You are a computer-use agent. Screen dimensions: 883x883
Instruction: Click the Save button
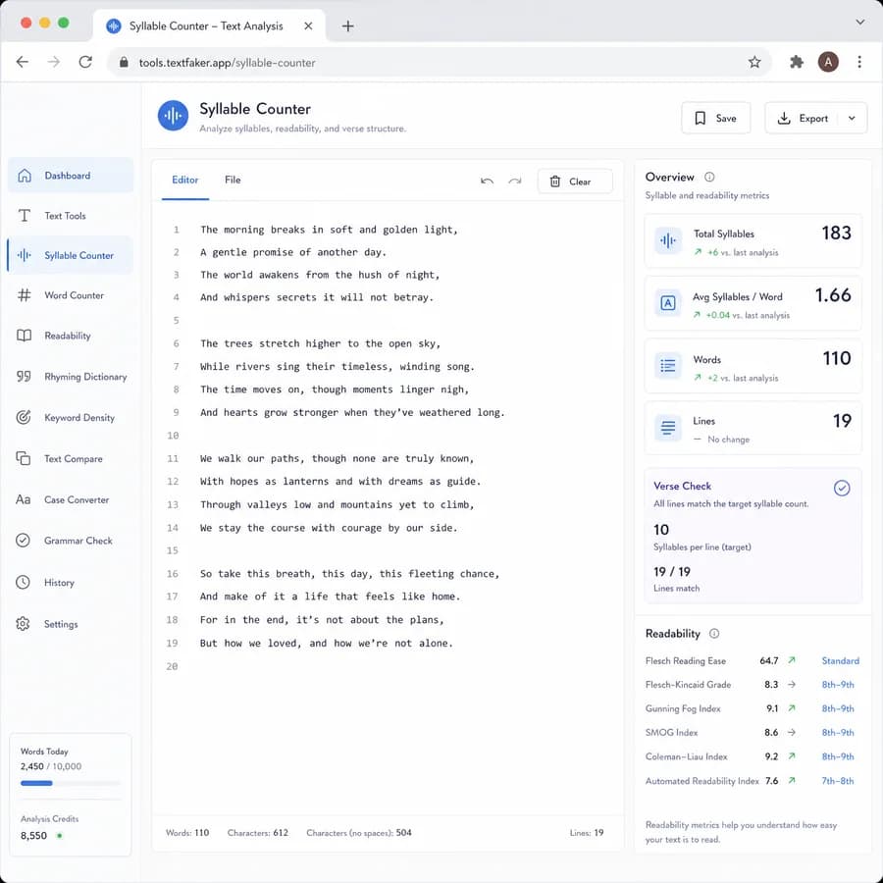click(x=716, y=119)
